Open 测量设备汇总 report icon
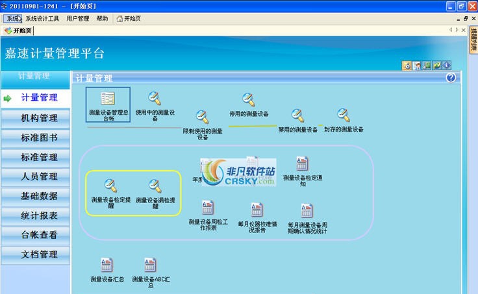478x294 pixels. [107, 265]
